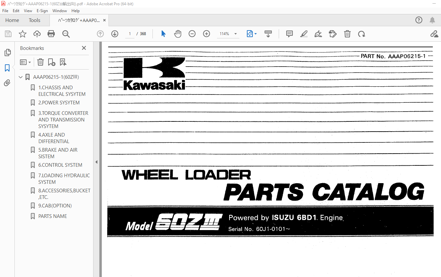The width and height of the screenshot is (441, 277).
Task: Open the notifications bell
Action: point(432,20)
